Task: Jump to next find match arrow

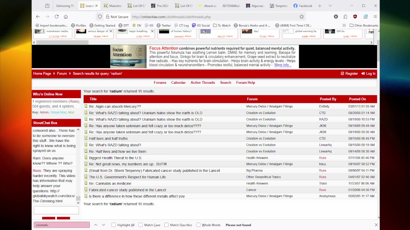Action: pyautogui.click(x=103, y=225)
